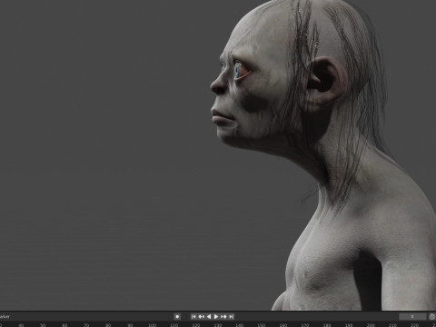This screenshot has width=436, height=327.
Task: Click the current frame number field
Action: (412, 317)
